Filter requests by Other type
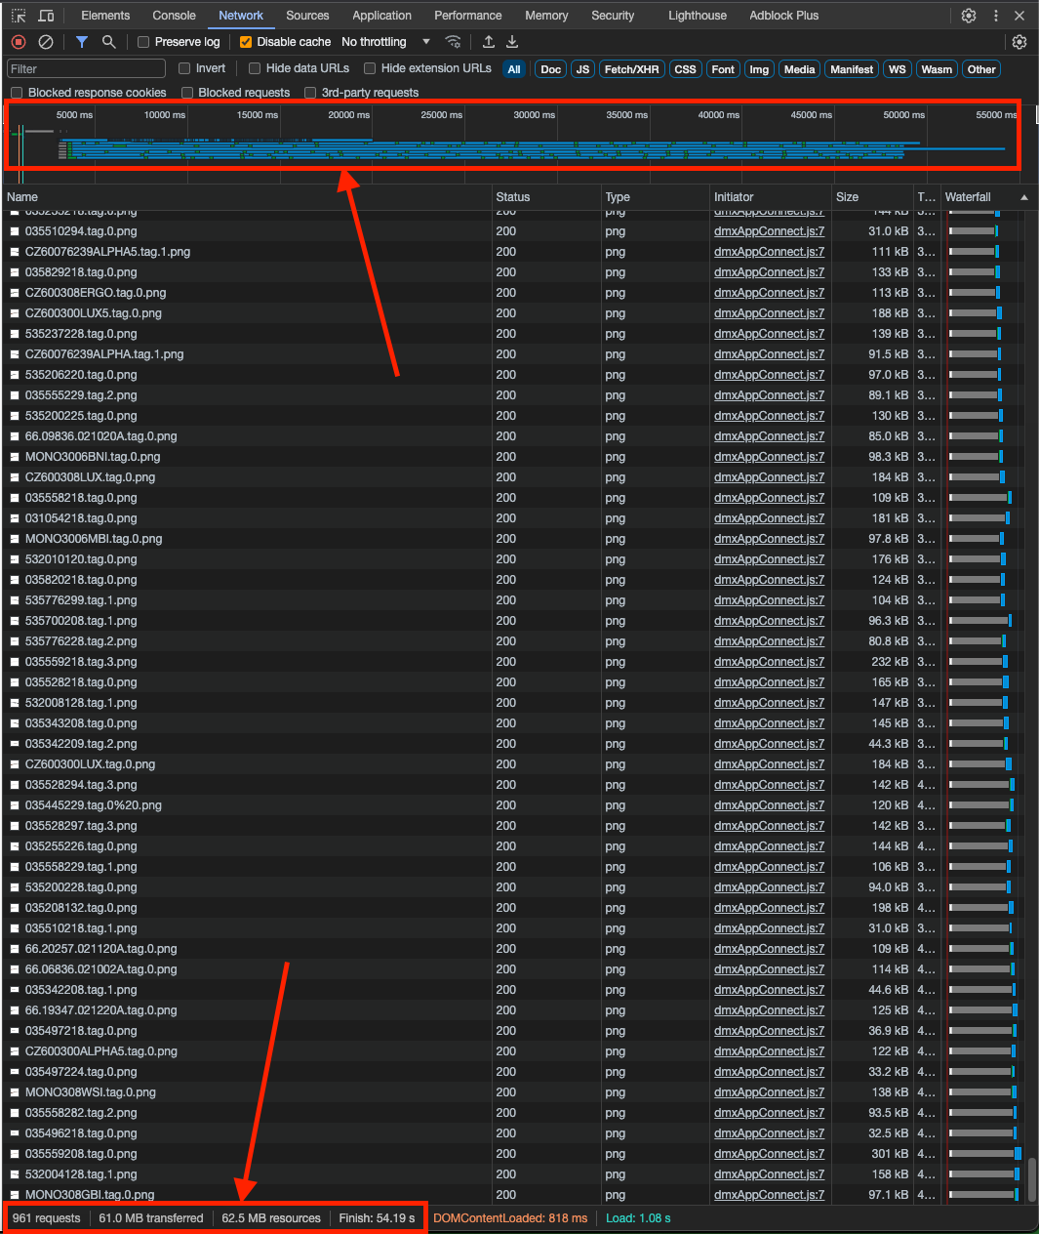The height and width of the screenshot is (1234, 1039). 981,69
